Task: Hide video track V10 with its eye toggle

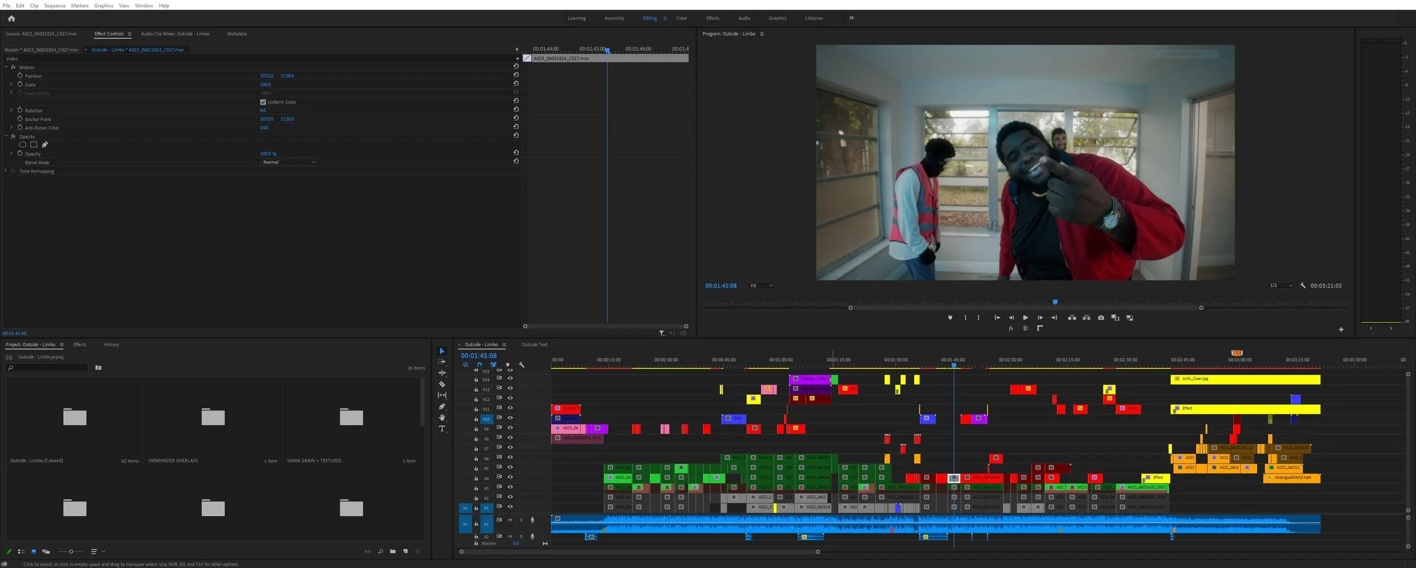Action: 511,418
